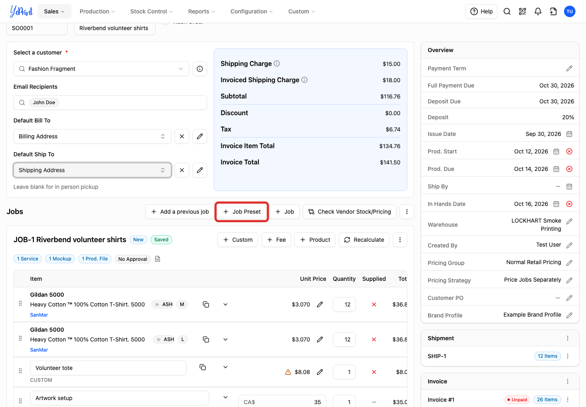Open the QR code scanner icon
The width and height of the screenshot is (586, 407).
pos(523,11)
